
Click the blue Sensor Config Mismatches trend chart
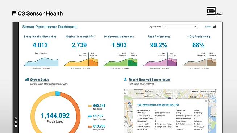tap(41, 62)
